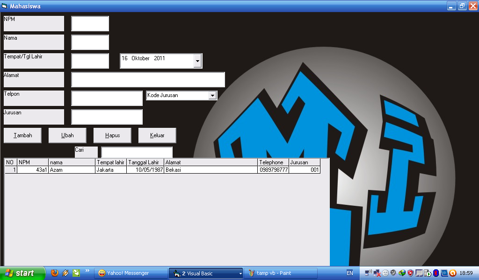This screenshot has height=280, width=479.
Task: Select the Jakarta cell
Action: [x=111, y=170]
